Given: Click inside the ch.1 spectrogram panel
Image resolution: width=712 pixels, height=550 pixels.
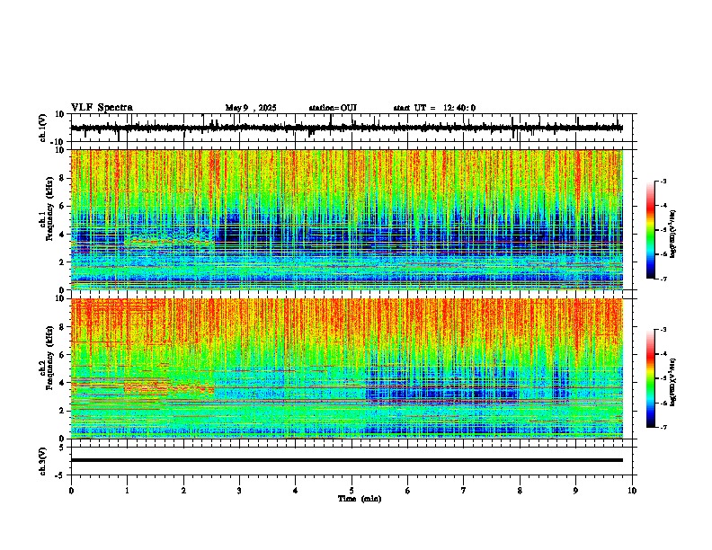Looking at the screenshot, I should (x=347, y=219).
